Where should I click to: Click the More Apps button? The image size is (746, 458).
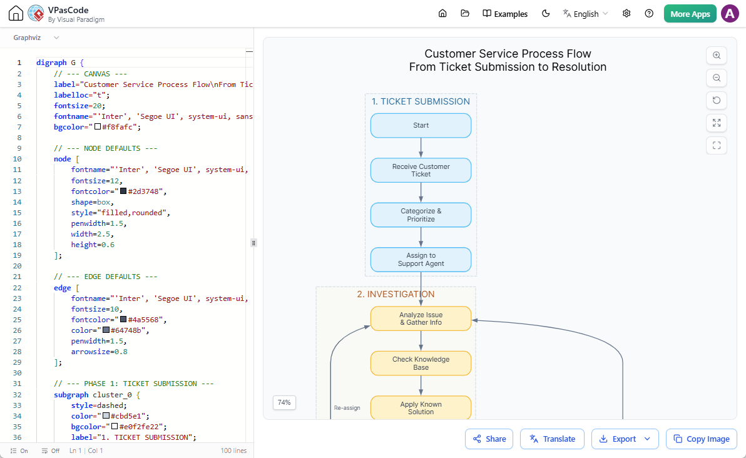[690, 14]
